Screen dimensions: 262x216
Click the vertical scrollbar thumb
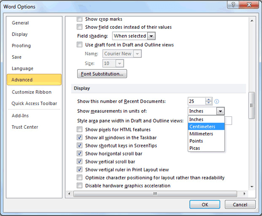(252, 105)
